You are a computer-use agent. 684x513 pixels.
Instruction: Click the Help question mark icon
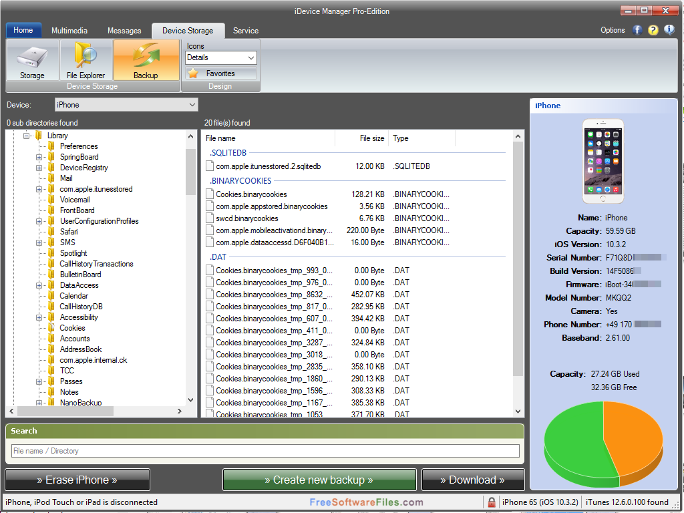tap(654, 30)
